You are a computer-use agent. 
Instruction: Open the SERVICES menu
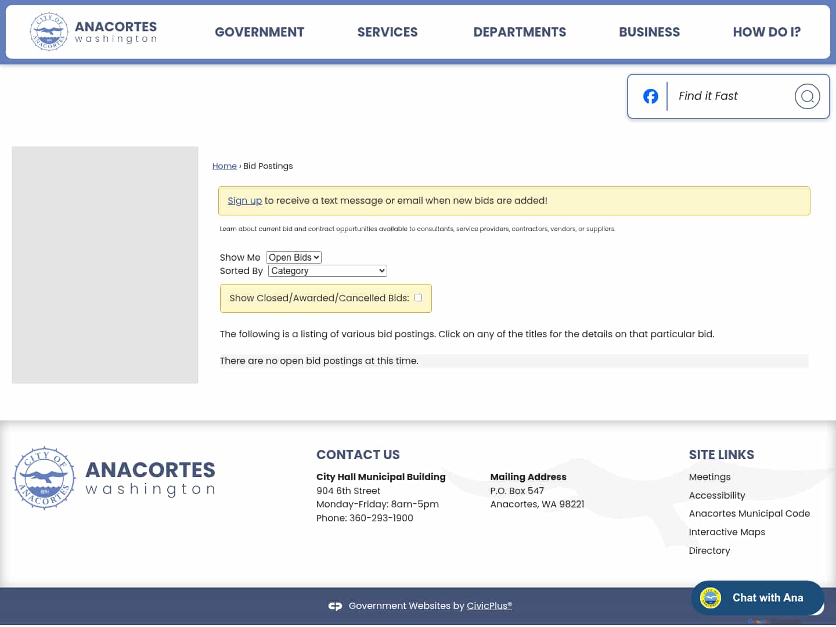(387, 32)
